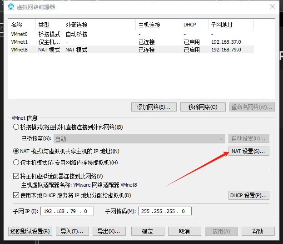The height and width of the screenshot is (244, 283).
Task: Click adapter name text VMware 网络适配器 VMnet8
Action: [105, 185]
